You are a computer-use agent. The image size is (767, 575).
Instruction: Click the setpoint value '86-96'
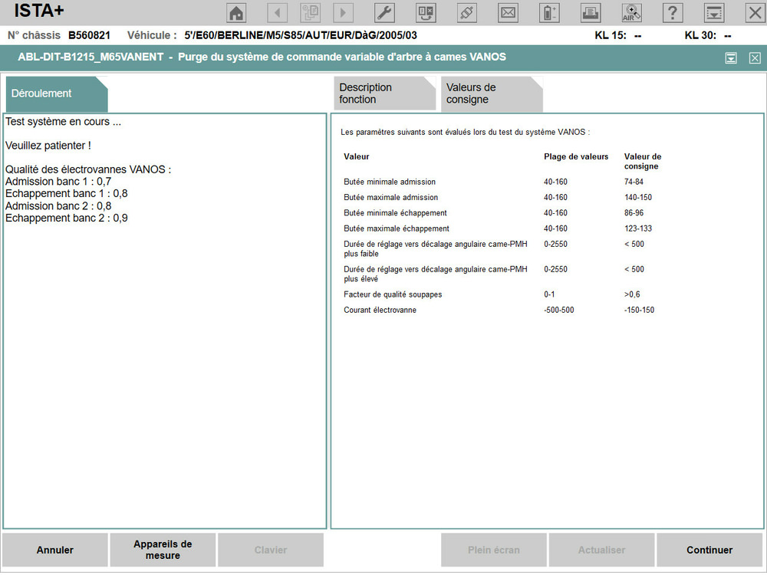[x=634, y=213]
